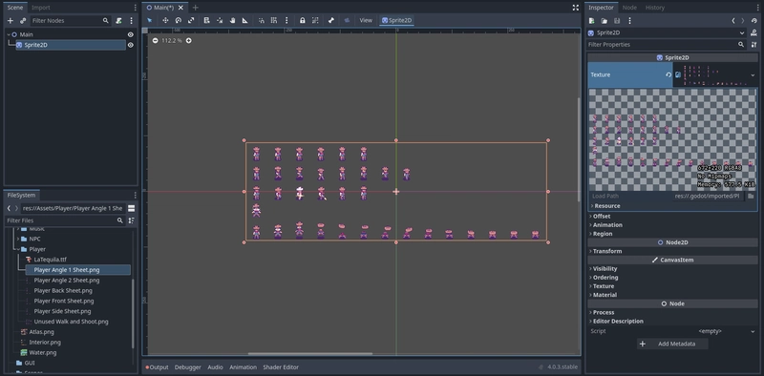
Task: Zoom in using the plus icon in viewport
Action: tap(188, 40)
